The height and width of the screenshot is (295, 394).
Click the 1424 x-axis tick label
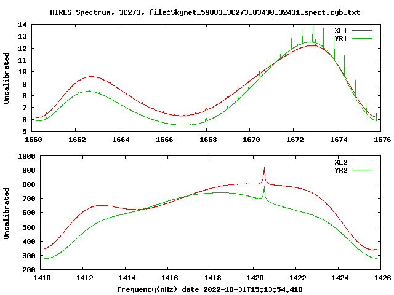tap(340, 278)
